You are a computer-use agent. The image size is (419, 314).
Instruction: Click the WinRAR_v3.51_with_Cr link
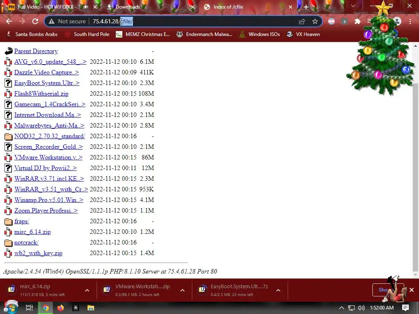point(51,189)
